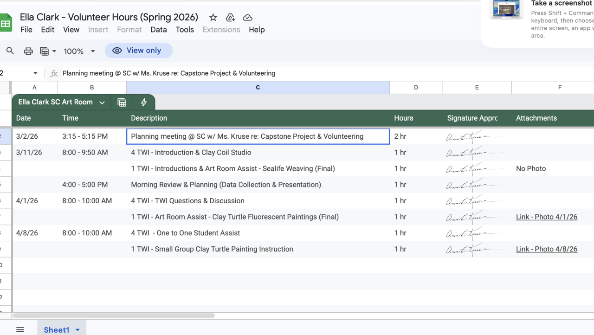Open the name box dropdown arrow
This screenshot has width=594, height=335.
35,73
